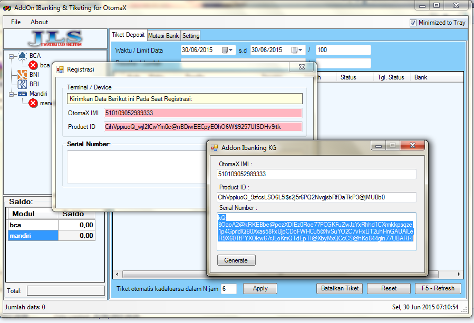The width and height of the screenshot is (474, 323).
Task: Click the AddOn IBanking app title icon
Action: tap(7, 8)
